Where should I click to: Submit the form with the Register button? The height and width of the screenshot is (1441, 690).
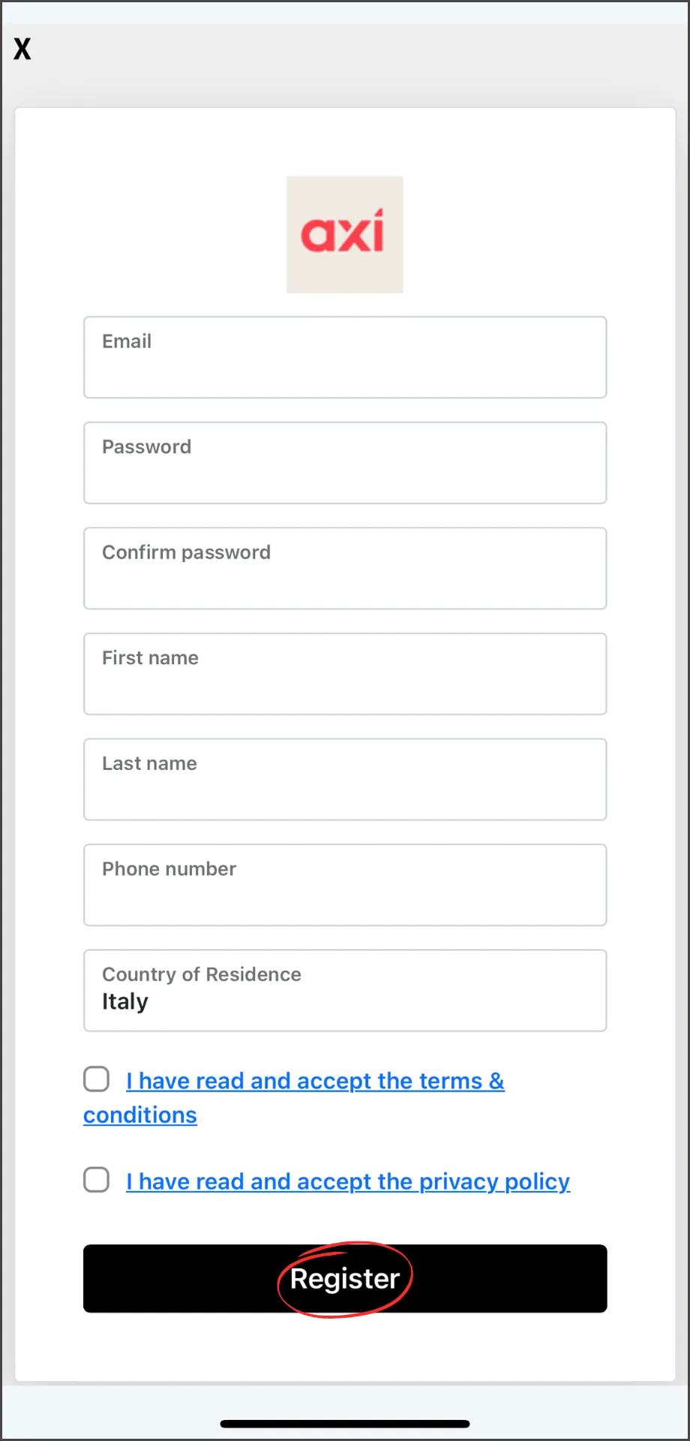point(345,1279)
